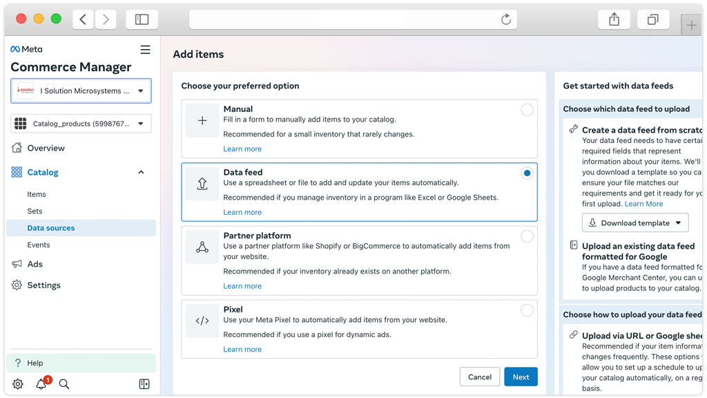This screenshot has width=707, height=398.
Task: Click the browser address bar
Action: pyautogui.click(x=345, y=19)
